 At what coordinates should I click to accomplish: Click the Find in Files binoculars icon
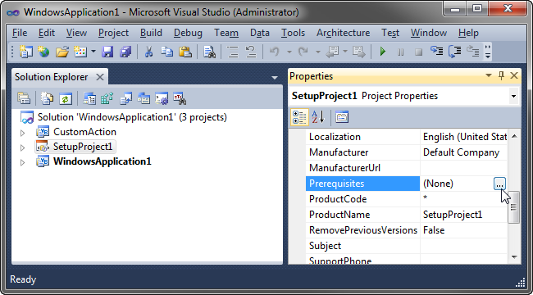[209, 52]
